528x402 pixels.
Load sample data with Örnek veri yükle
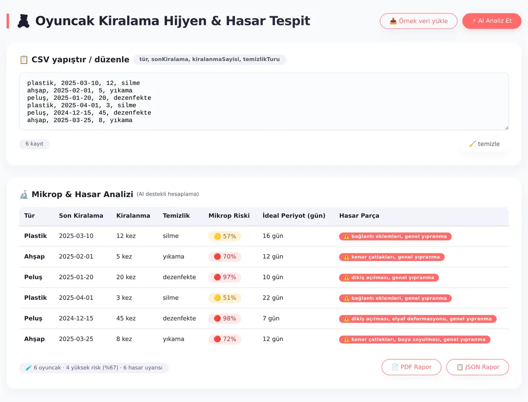pyautogui.click(x=418, y=21)
